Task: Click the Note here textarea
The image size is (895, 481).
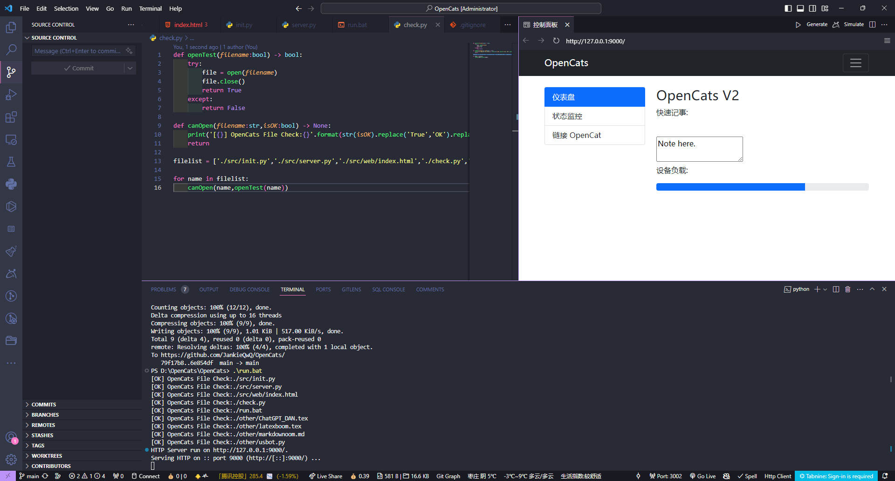Action: tap(699, 149)
